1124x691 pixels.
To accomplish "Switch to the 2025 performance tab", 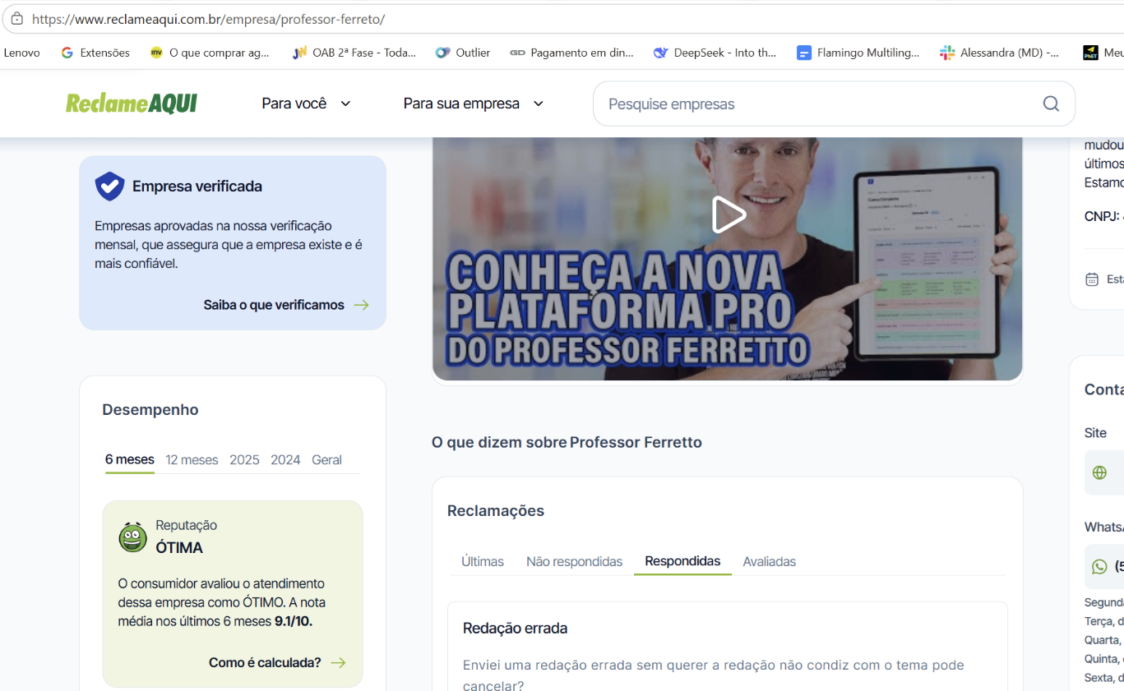I will [x=244, y=460].
